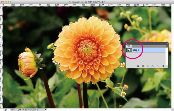Load path as a selection icon

(148, 66)
